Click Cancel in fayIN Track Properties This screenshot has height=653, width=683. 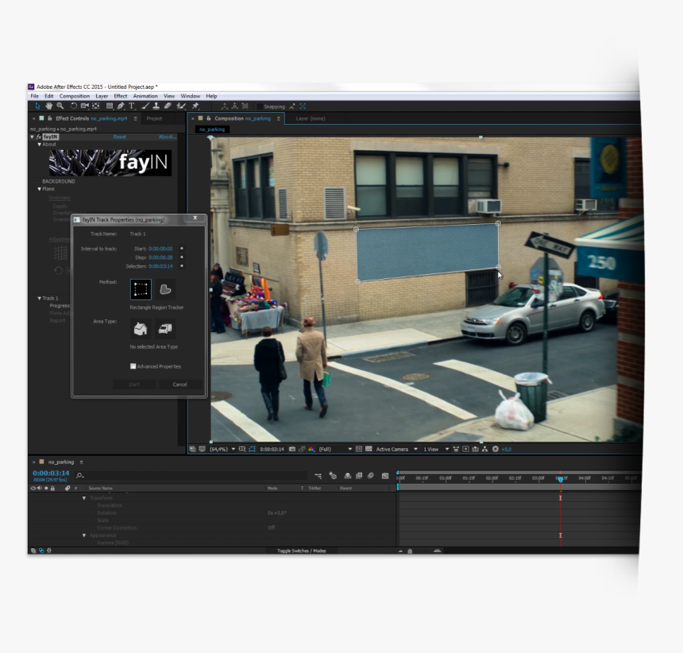[x=179, y=384]
